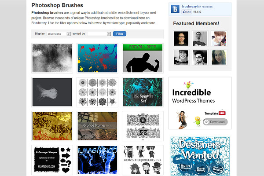The image size is (264, 176).
Task: Open the circular mandala brushes thumbnail
Action: coord(97,92)
